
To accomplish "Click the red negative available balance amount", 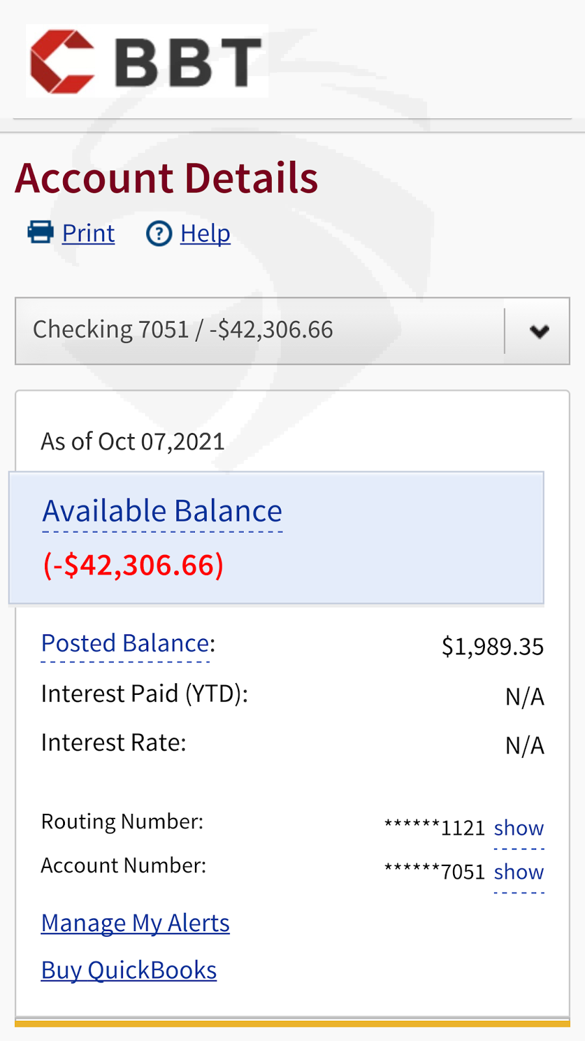I will (133, 565).
